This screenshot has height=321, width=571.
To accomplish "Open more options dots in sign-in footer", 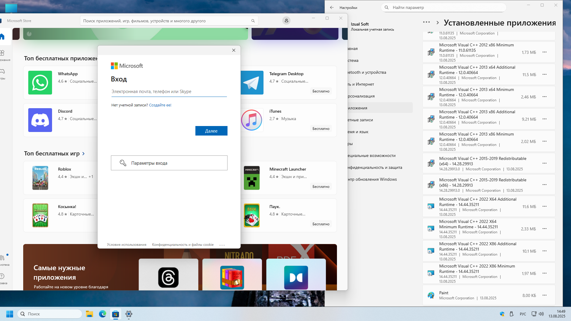I will tap(222, 245).
